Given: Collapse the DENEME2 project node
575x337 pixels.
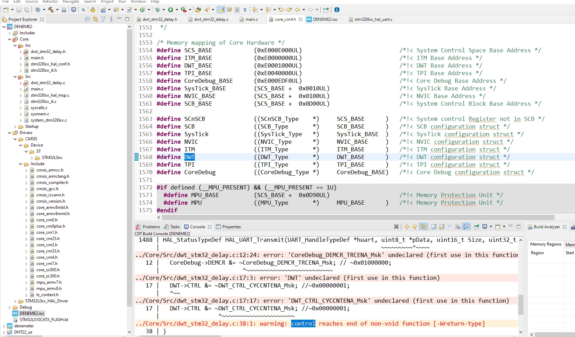Looking at the screenshot, I should click(4, 27).
